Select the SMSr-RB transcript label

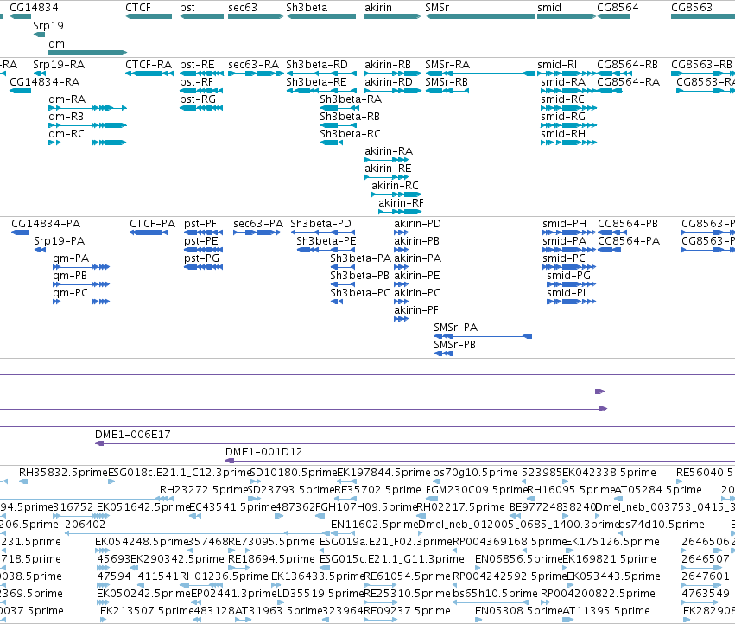[x=447, y=82]
